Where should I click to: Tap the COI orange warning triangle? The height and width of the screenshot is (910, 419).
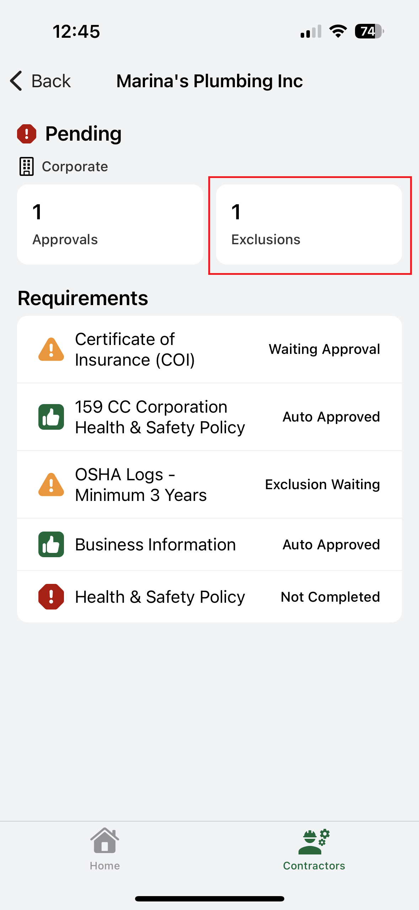(51, 349)
